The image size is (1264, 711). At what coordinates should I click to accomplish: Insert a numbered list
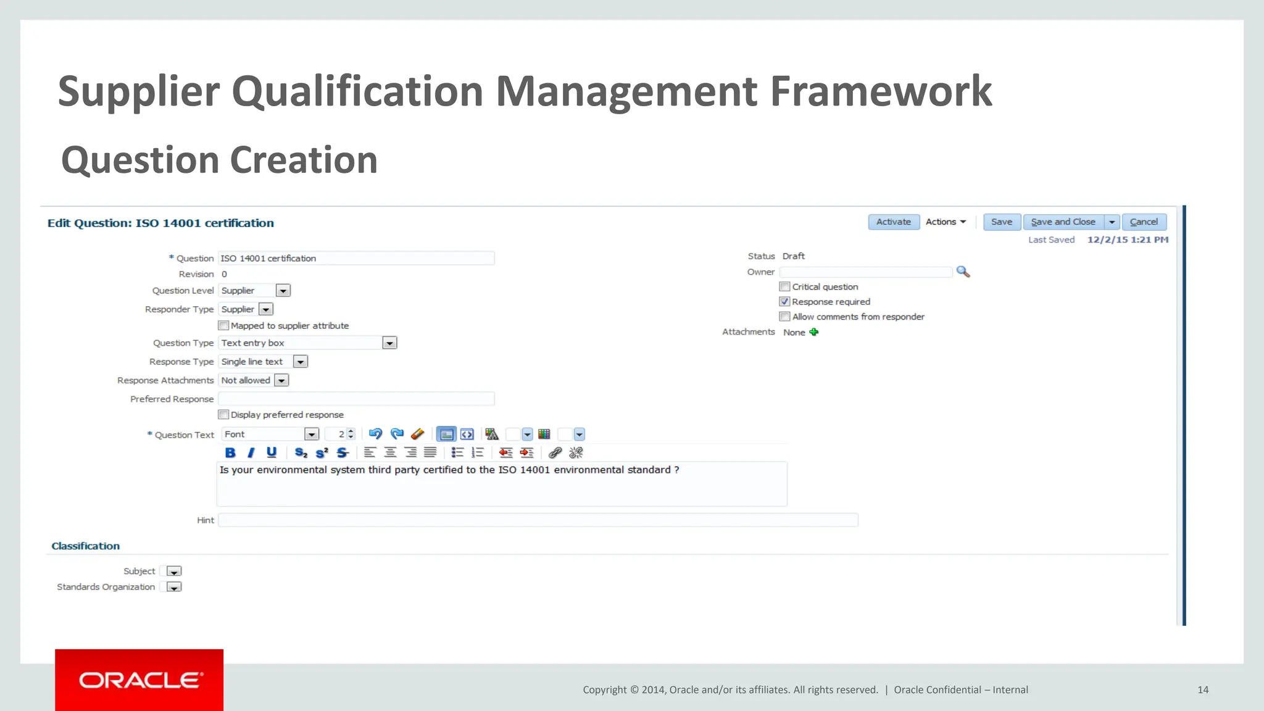pos(478,452)
